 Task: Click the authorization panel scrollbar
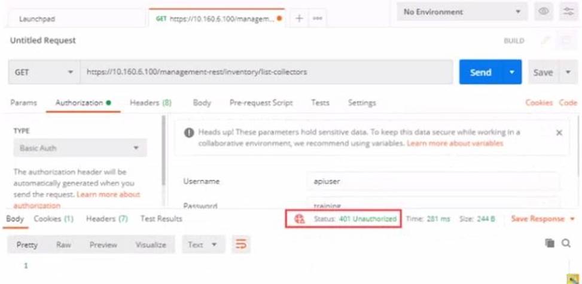164,150
